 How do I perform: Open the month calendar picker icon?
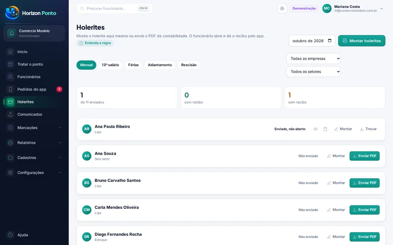330,41
